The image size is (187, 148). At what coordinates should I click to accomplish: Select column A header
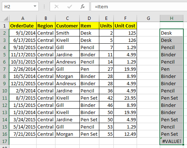(x=23, y=18)
